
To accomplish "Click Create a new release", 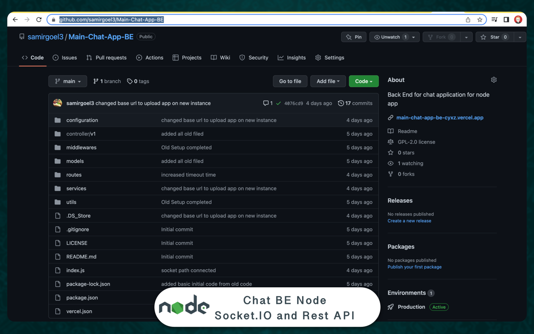I will pos(409,221).
